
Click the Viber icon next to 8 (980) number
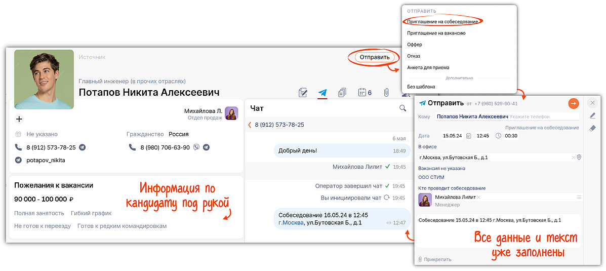196,147
